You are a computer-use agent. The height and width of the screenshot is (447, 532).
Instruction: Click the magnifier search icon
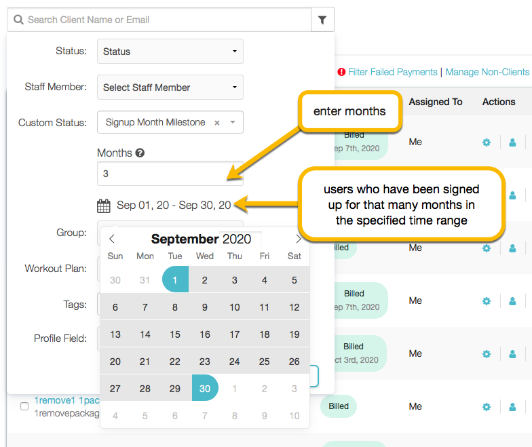19,20
